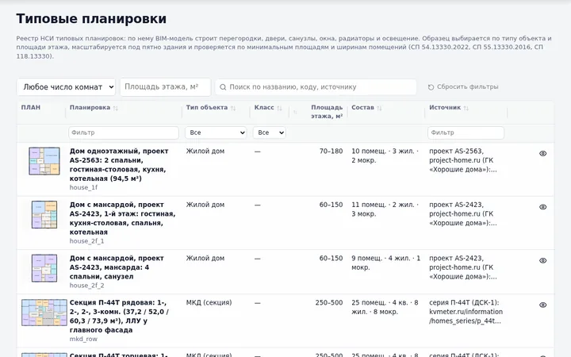
Task: Click the 9 помещ. composition cell
Action: [385, 263]
